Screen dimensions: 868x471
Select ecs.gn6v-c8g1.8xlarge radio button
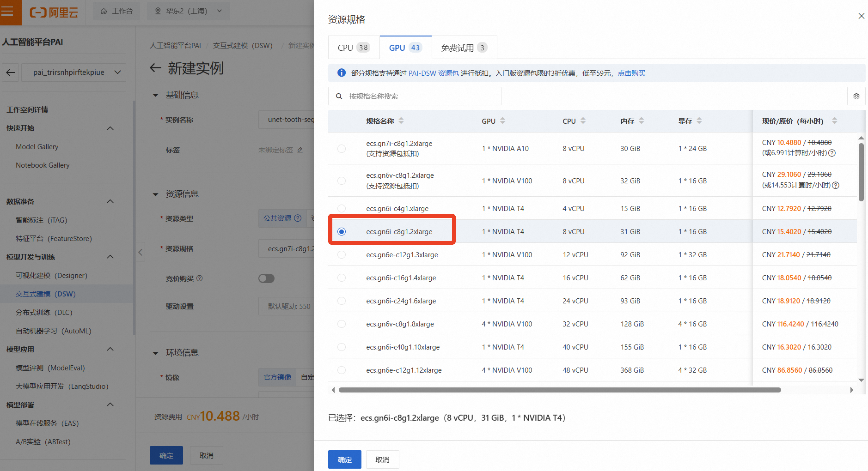[x=342, y=324]
